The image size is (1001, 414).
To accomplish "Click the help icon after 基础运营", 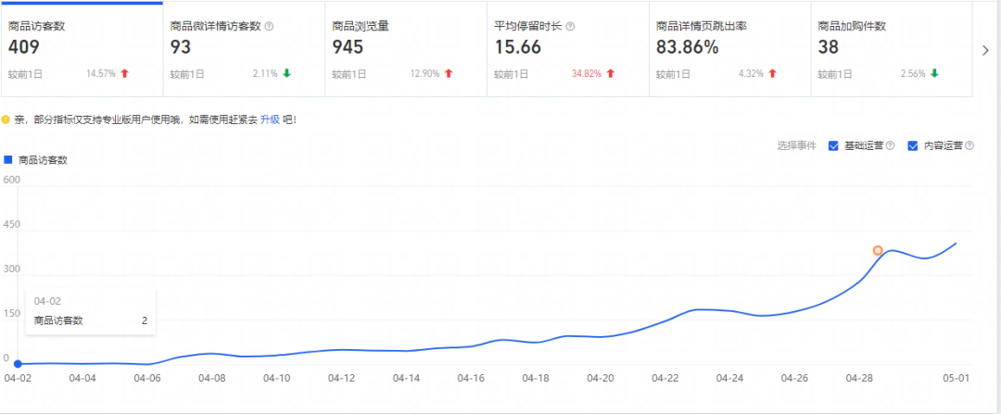I will tap(891, 146).
